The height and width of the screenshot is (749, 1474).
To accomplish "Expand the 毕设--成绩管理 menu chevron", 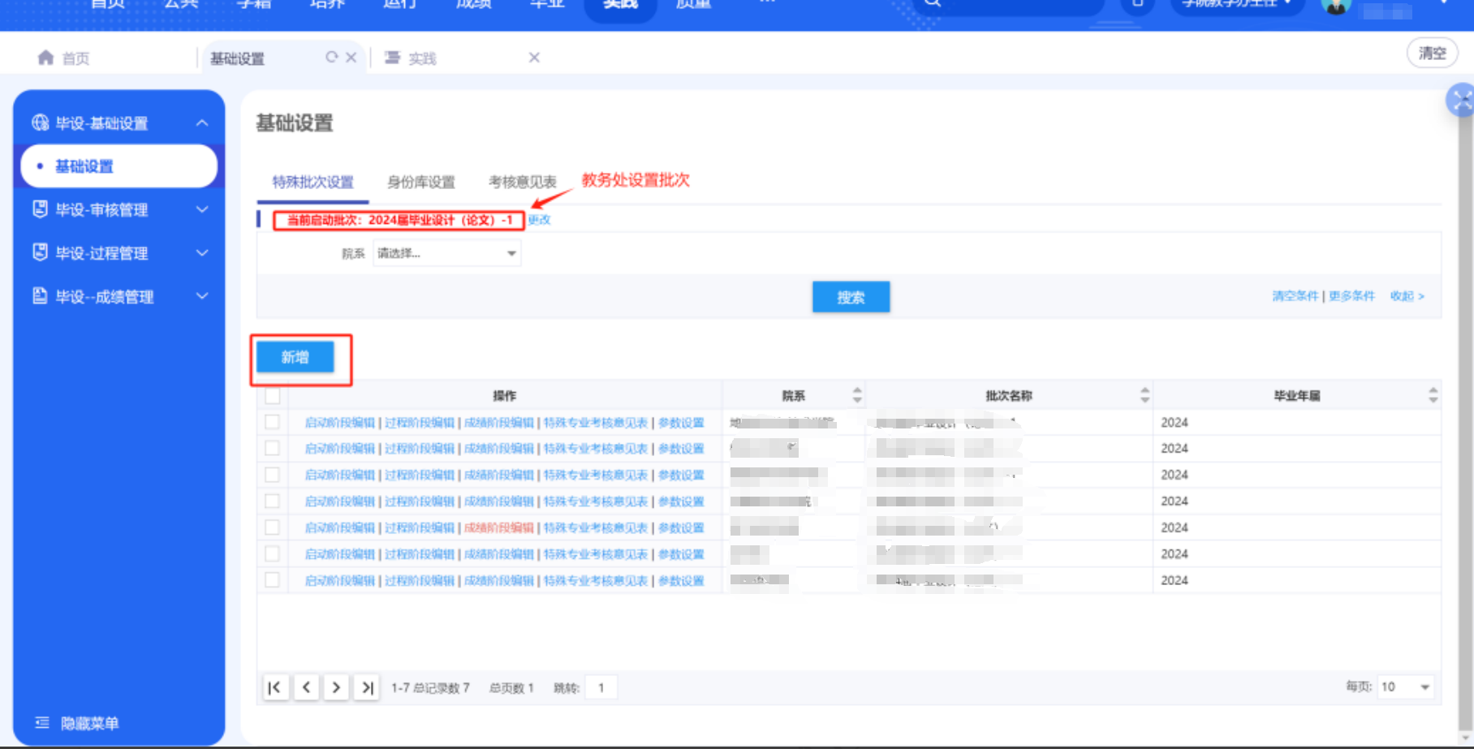I will click(x=202, y=296).
